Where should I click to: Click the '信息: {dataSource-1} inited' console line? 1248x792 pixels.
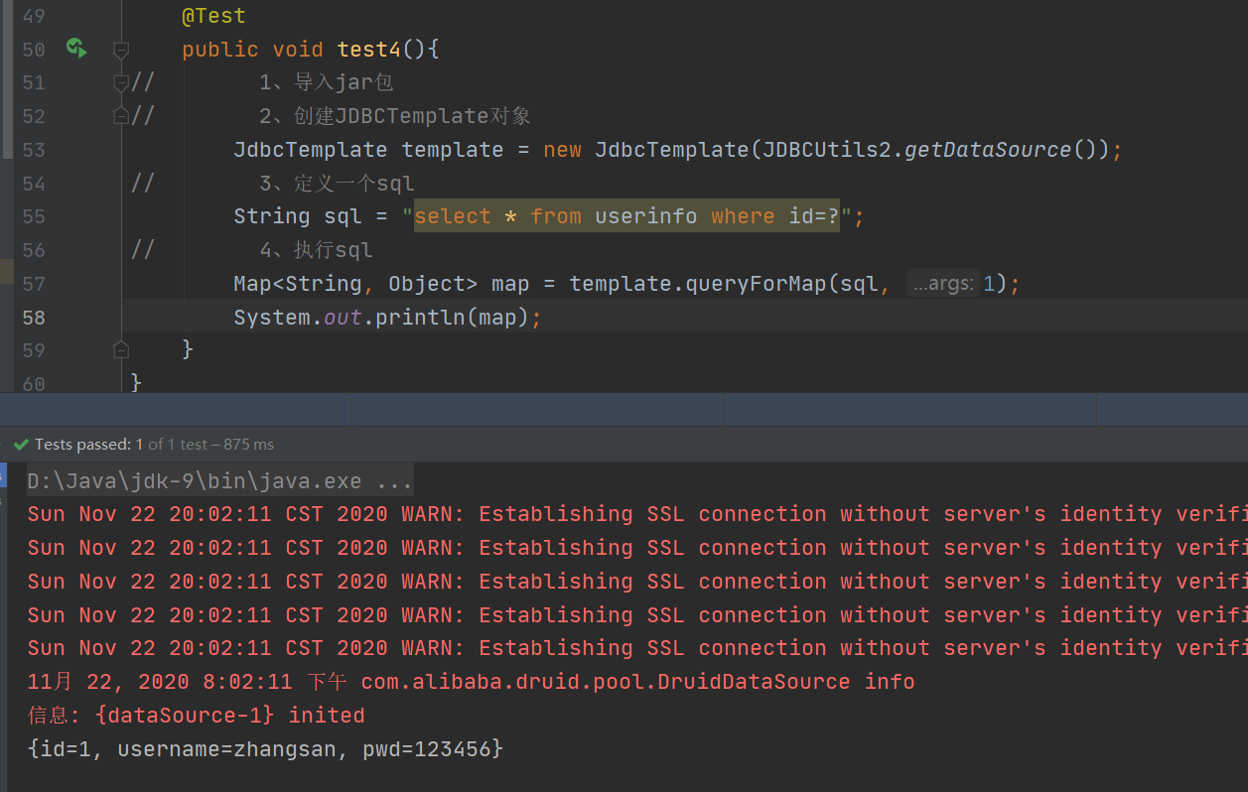click(x=196, y=715)
